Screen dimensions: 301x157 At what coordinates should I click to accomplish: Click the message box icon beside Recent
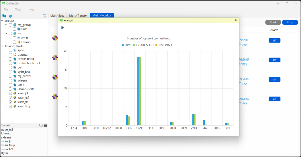tap(41, 125)
